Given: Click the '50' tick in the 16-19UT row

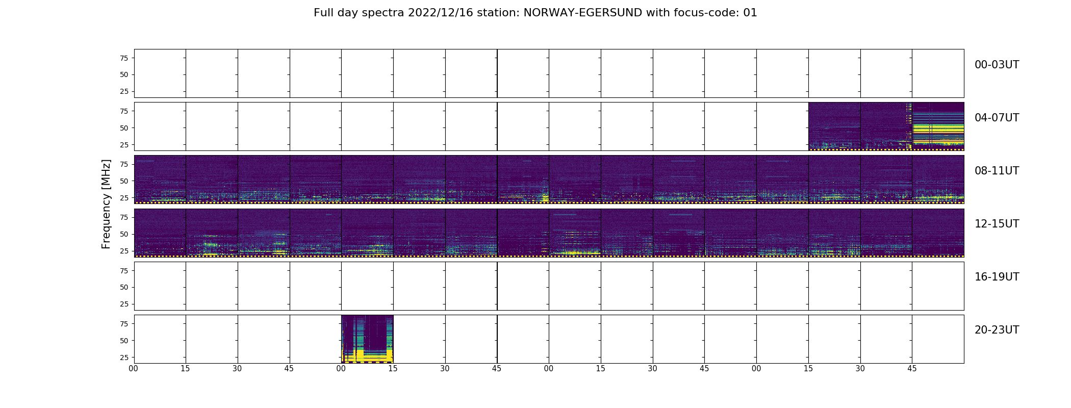Looking at the screenshot, I should pos(124,287).
